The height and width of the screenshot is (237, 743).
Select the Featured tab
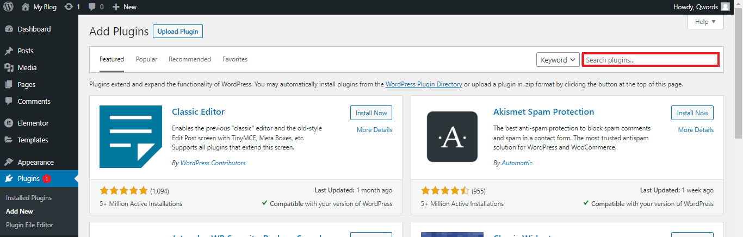tap(112, 59)
